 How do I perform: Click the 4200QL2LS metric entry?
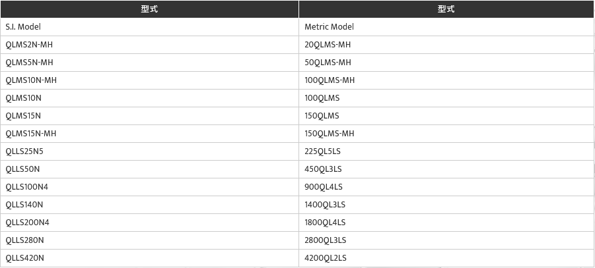(325, 258)
